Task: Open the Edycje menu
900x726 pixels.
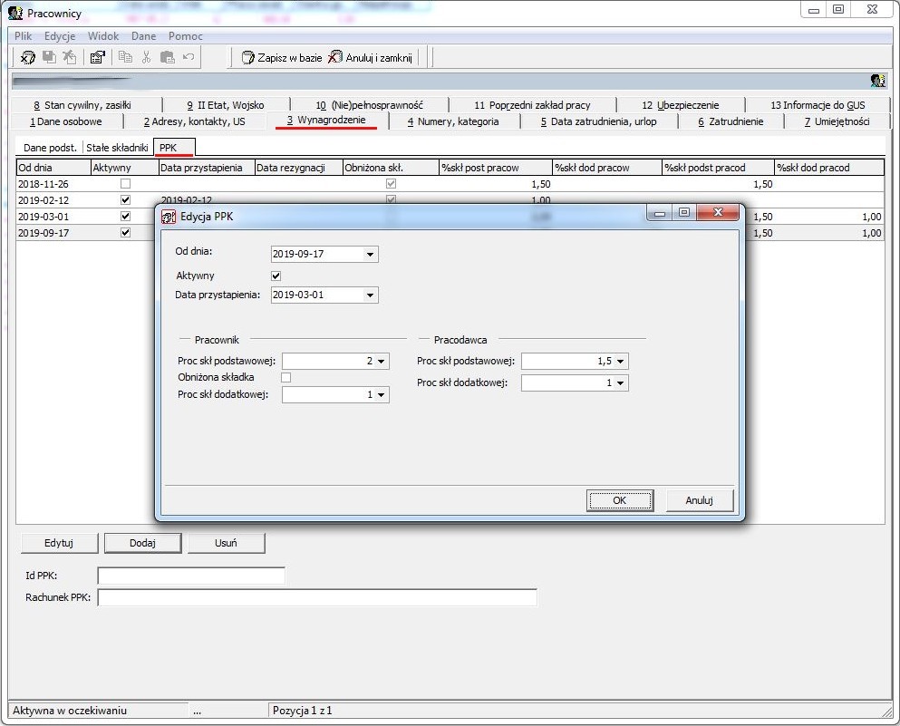Action: tap(60, 35)
